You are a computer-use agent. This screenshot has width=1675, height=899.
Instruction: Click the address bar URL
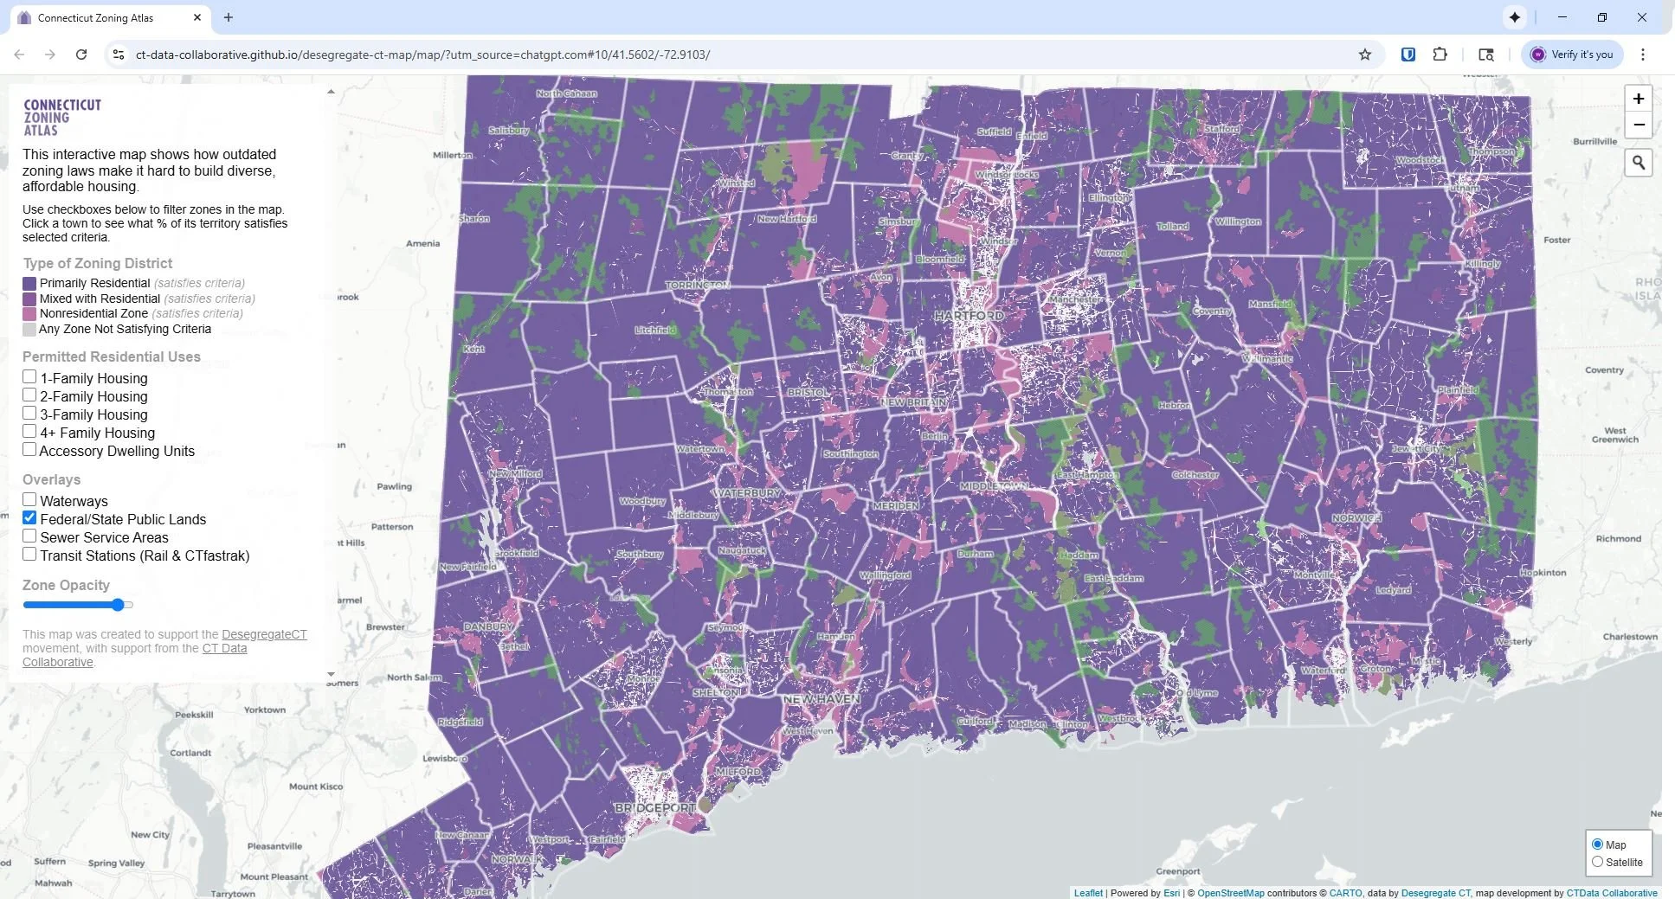pos(422,55)
